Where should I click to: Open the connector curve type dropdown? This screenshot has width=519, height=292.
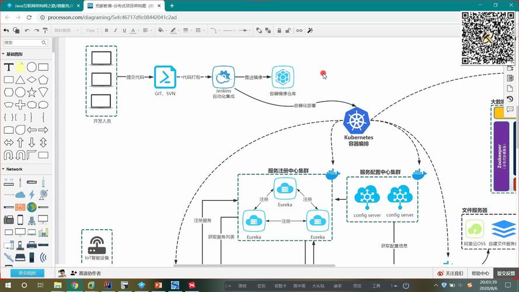214,30
